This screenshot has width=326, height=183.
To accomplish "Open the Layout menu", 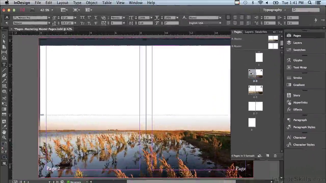I will click(x=62, y=3).
